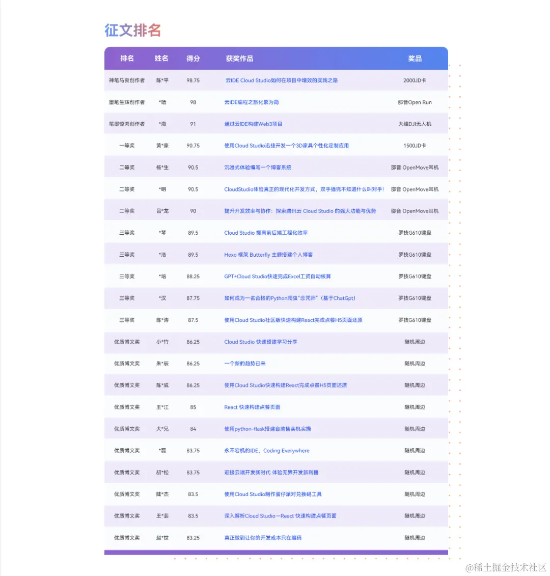Open 'python-flask搭建自助售卖机实操' article
This screenshot has width=550, height=576.
point(267,429)
